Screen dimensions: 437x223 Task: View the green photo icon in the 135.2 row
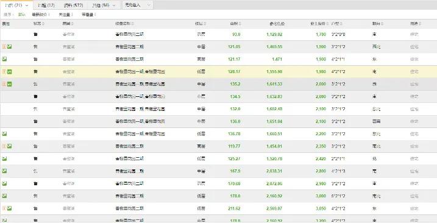pos(10,84)
